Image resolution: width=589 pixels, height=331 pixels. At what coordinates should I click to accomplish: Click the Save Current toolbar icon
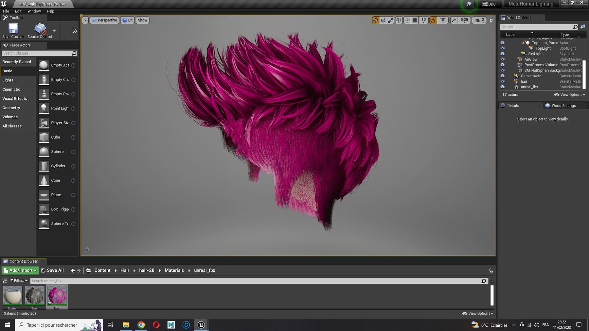point(13,31)
